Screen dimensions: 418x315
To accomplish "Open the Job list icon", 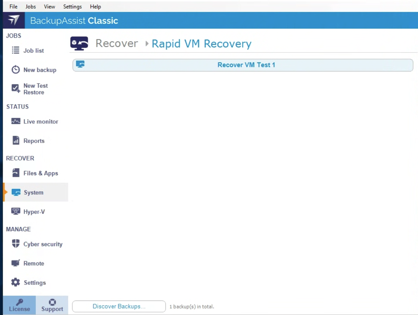I will (x=15, y=50).
